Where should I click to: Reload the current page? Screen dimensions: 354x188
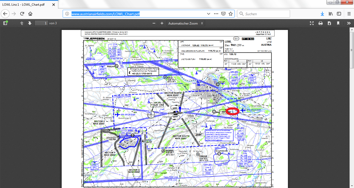pyautogui.click(x=22, y=14)
